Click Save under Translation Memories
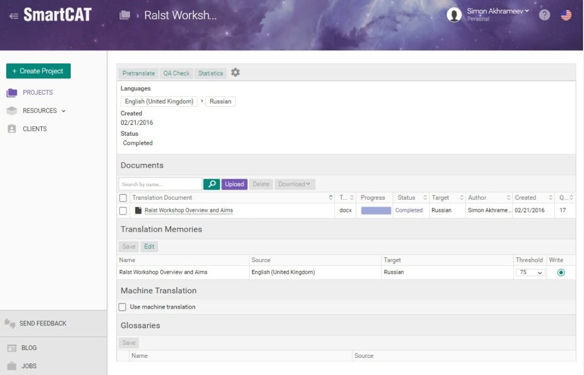 pyautogui.click(x=129, y=247)
